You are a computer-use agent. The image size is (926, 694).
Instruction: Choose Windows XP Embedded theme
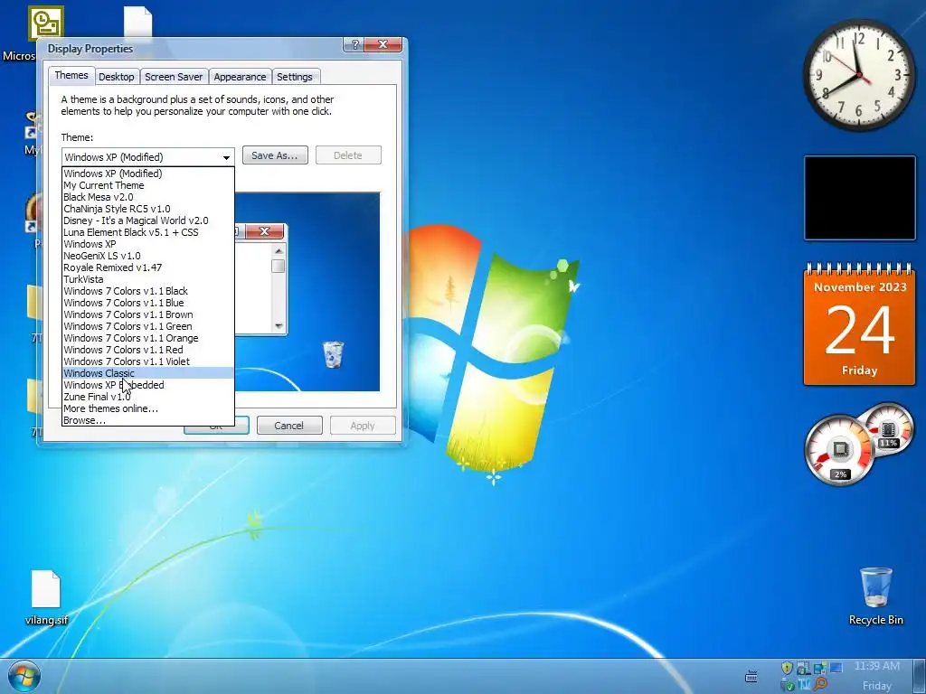click(x=148, y=385)
